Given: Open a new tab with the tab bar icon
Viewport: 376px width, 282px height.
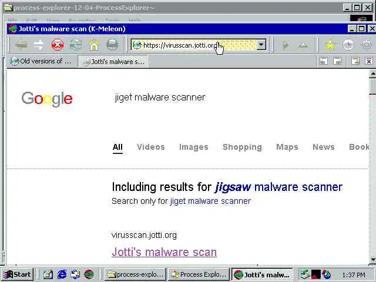Looking at the screenshot, I should tap(355, 61).
